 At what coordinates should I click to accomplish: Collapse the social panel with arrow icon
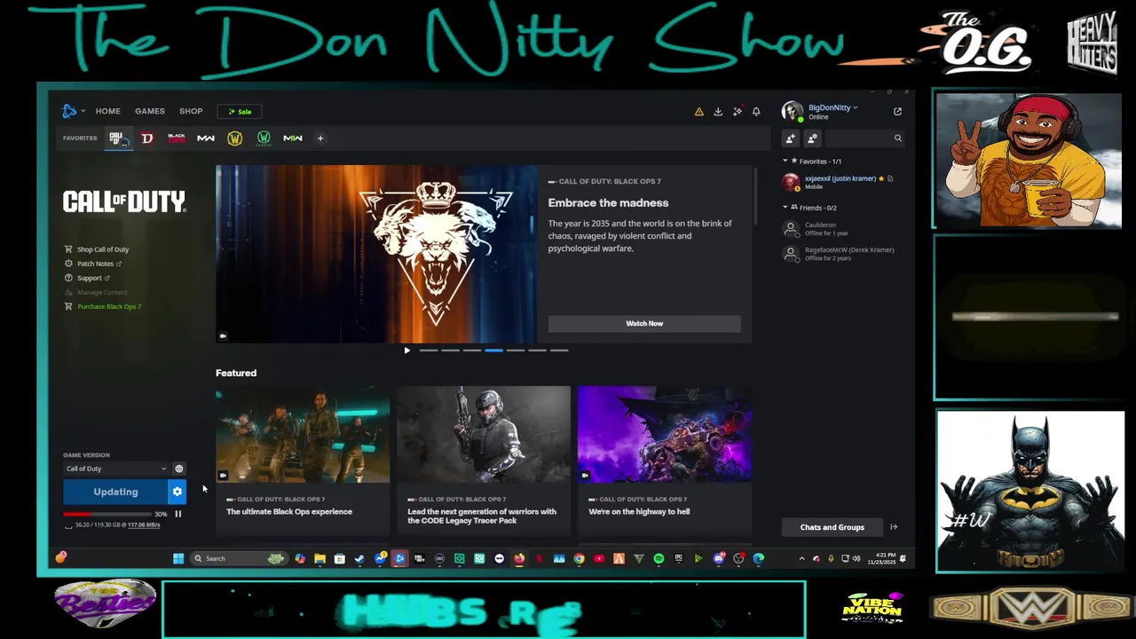tap(894, 527)
